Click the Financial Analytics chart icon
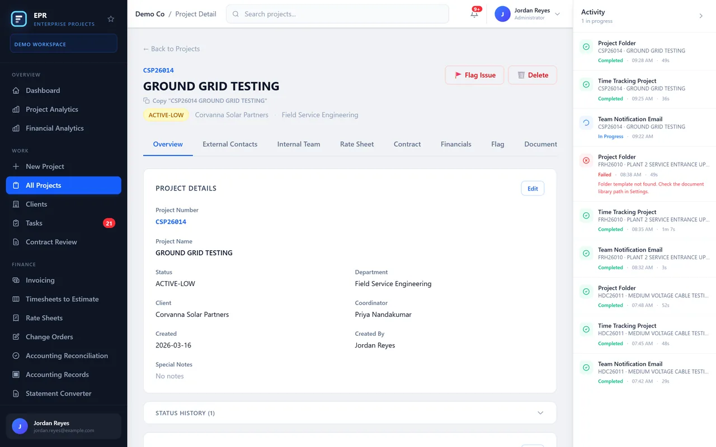 coord(16,129)
